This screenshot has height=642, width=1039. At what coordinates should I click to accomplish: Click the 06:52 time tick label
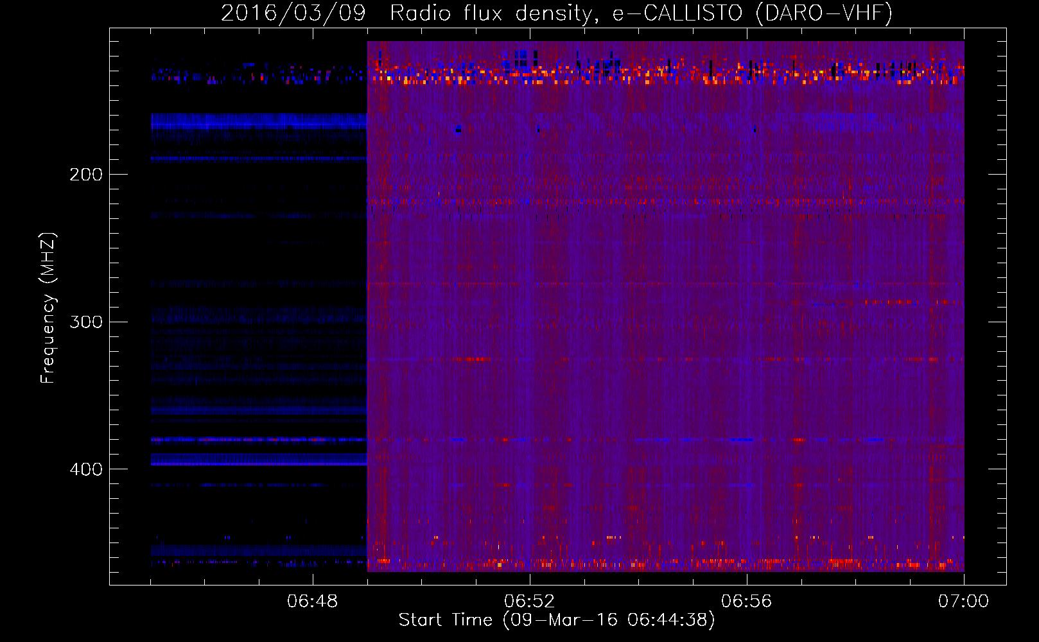530,602
